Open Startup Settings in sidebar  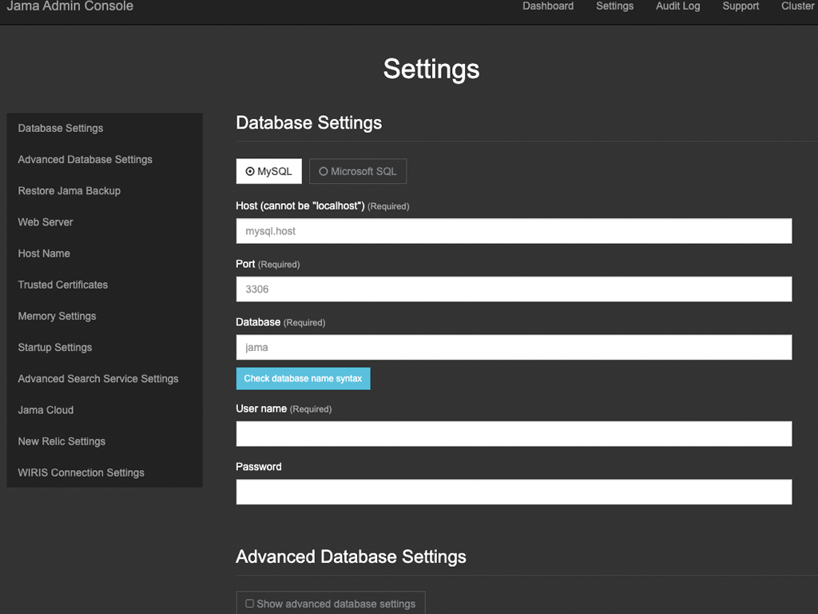[x=55, y=347]
